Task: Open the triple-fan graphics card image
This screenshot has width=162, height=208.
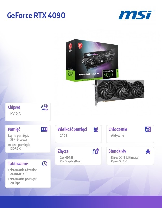Action: (x=119, y=92)
